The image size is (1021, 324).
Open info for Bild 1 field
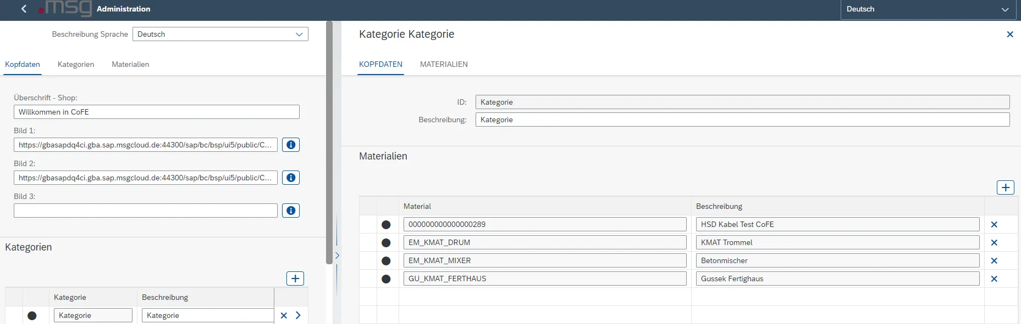click(x=291, y=145)
